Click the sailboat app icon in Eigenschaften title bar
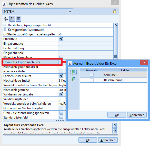 tap(4, 4)
